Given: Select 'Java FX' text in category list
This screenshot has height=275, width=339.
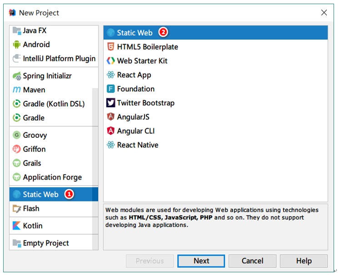Looking at the screenshot, I should [35, 31].
